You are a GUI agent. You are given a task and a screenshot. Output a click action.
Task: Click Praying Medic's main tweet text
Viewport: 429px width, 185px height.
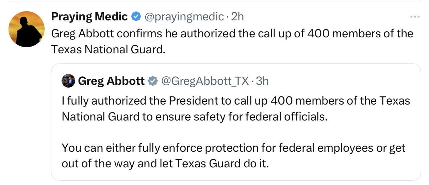tap(231, 34)
